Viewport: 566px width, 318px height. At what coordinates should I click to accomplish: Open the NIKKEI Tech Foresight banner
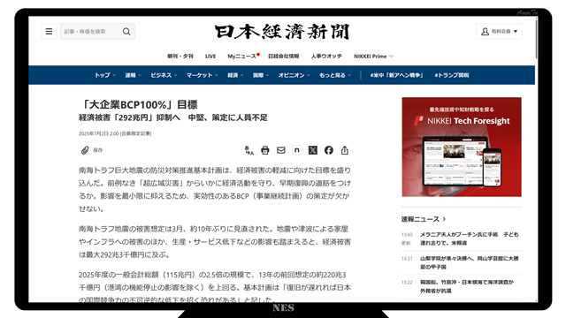[462, 148]
